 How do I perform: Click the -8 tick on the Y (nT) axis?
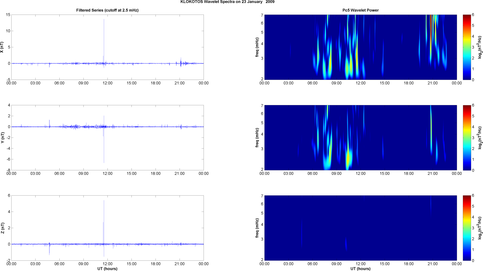coord(9,170)
